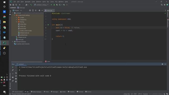The height and width of the screenshot is (95, 169).
Task: Build the project with the hammer icon
Action: (31, 5)
